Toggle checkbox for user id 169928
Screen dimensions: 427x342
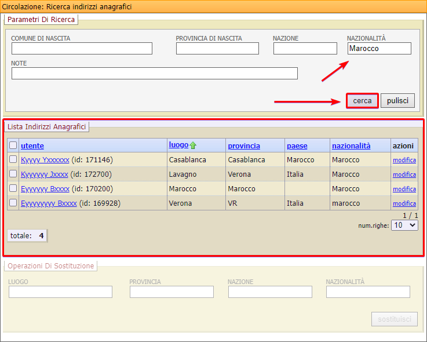pos(13,203)
